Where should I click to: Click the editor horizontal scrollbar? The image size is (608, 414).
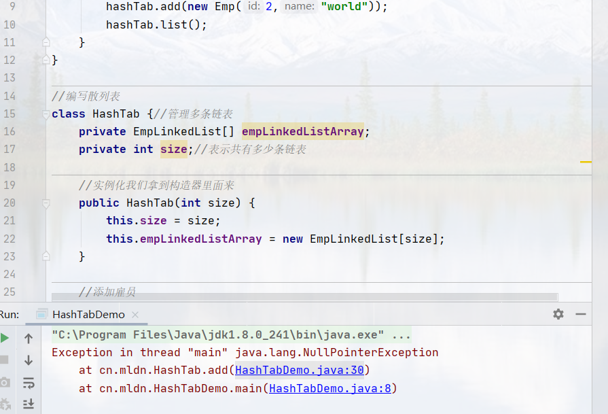[305, 297]
